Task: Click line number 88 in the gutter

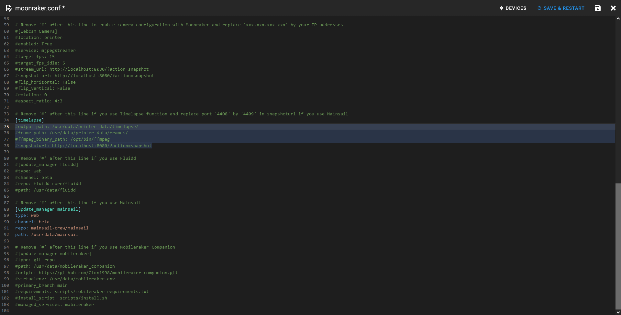Action: (6, 209)
